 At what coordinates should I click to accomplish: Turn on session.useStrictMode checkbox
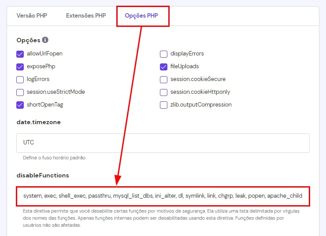pos(20,92)
